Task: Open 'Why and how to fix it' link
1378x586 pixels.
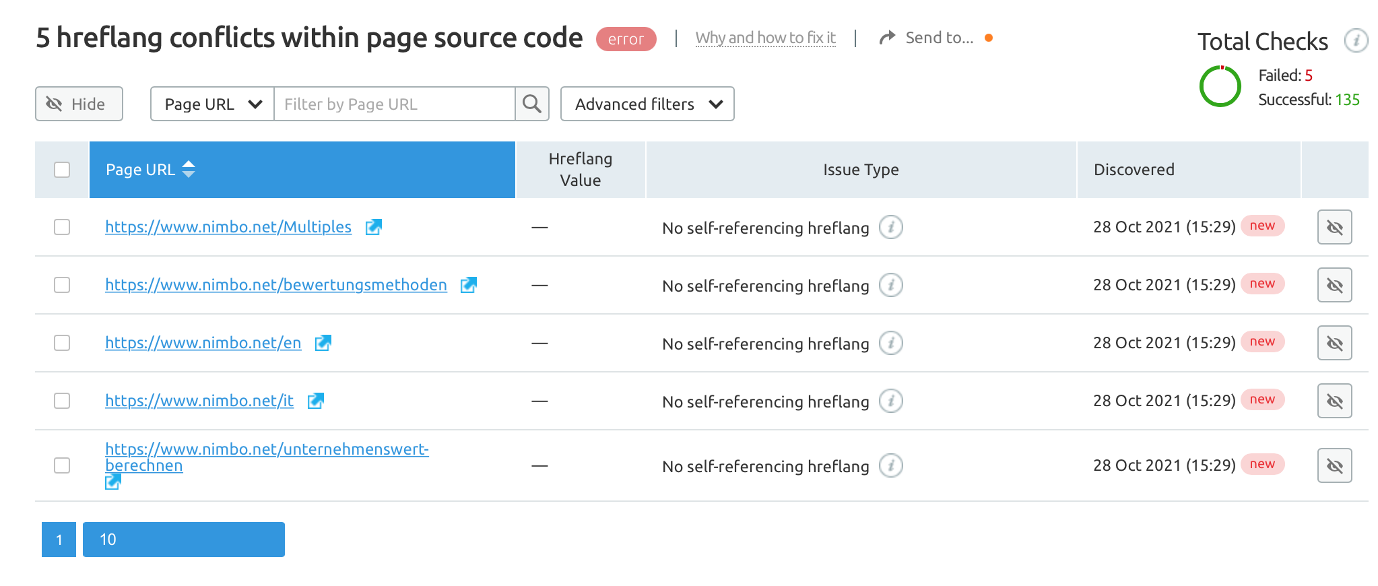Action: tap(765, 38)
